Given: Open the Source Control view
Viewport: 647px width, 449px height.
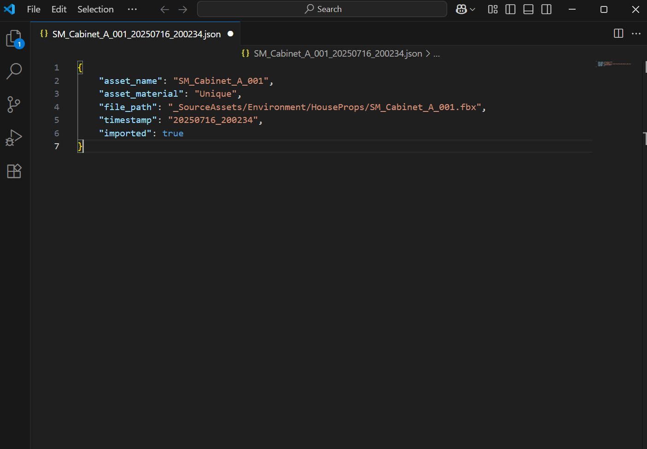Looking at the screenshot, I should (14, 105).
